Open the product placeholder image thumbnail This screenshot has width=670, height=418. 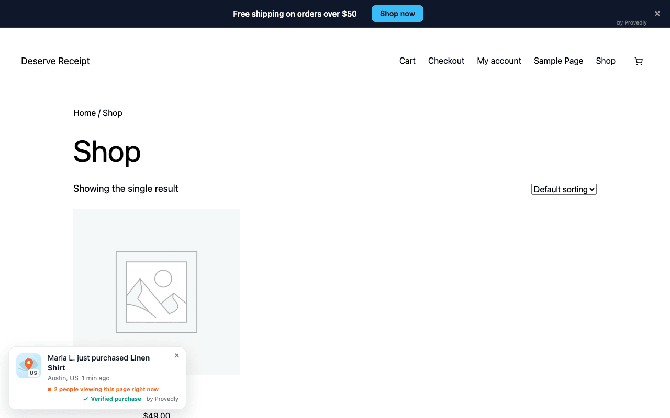coord(157,292)
